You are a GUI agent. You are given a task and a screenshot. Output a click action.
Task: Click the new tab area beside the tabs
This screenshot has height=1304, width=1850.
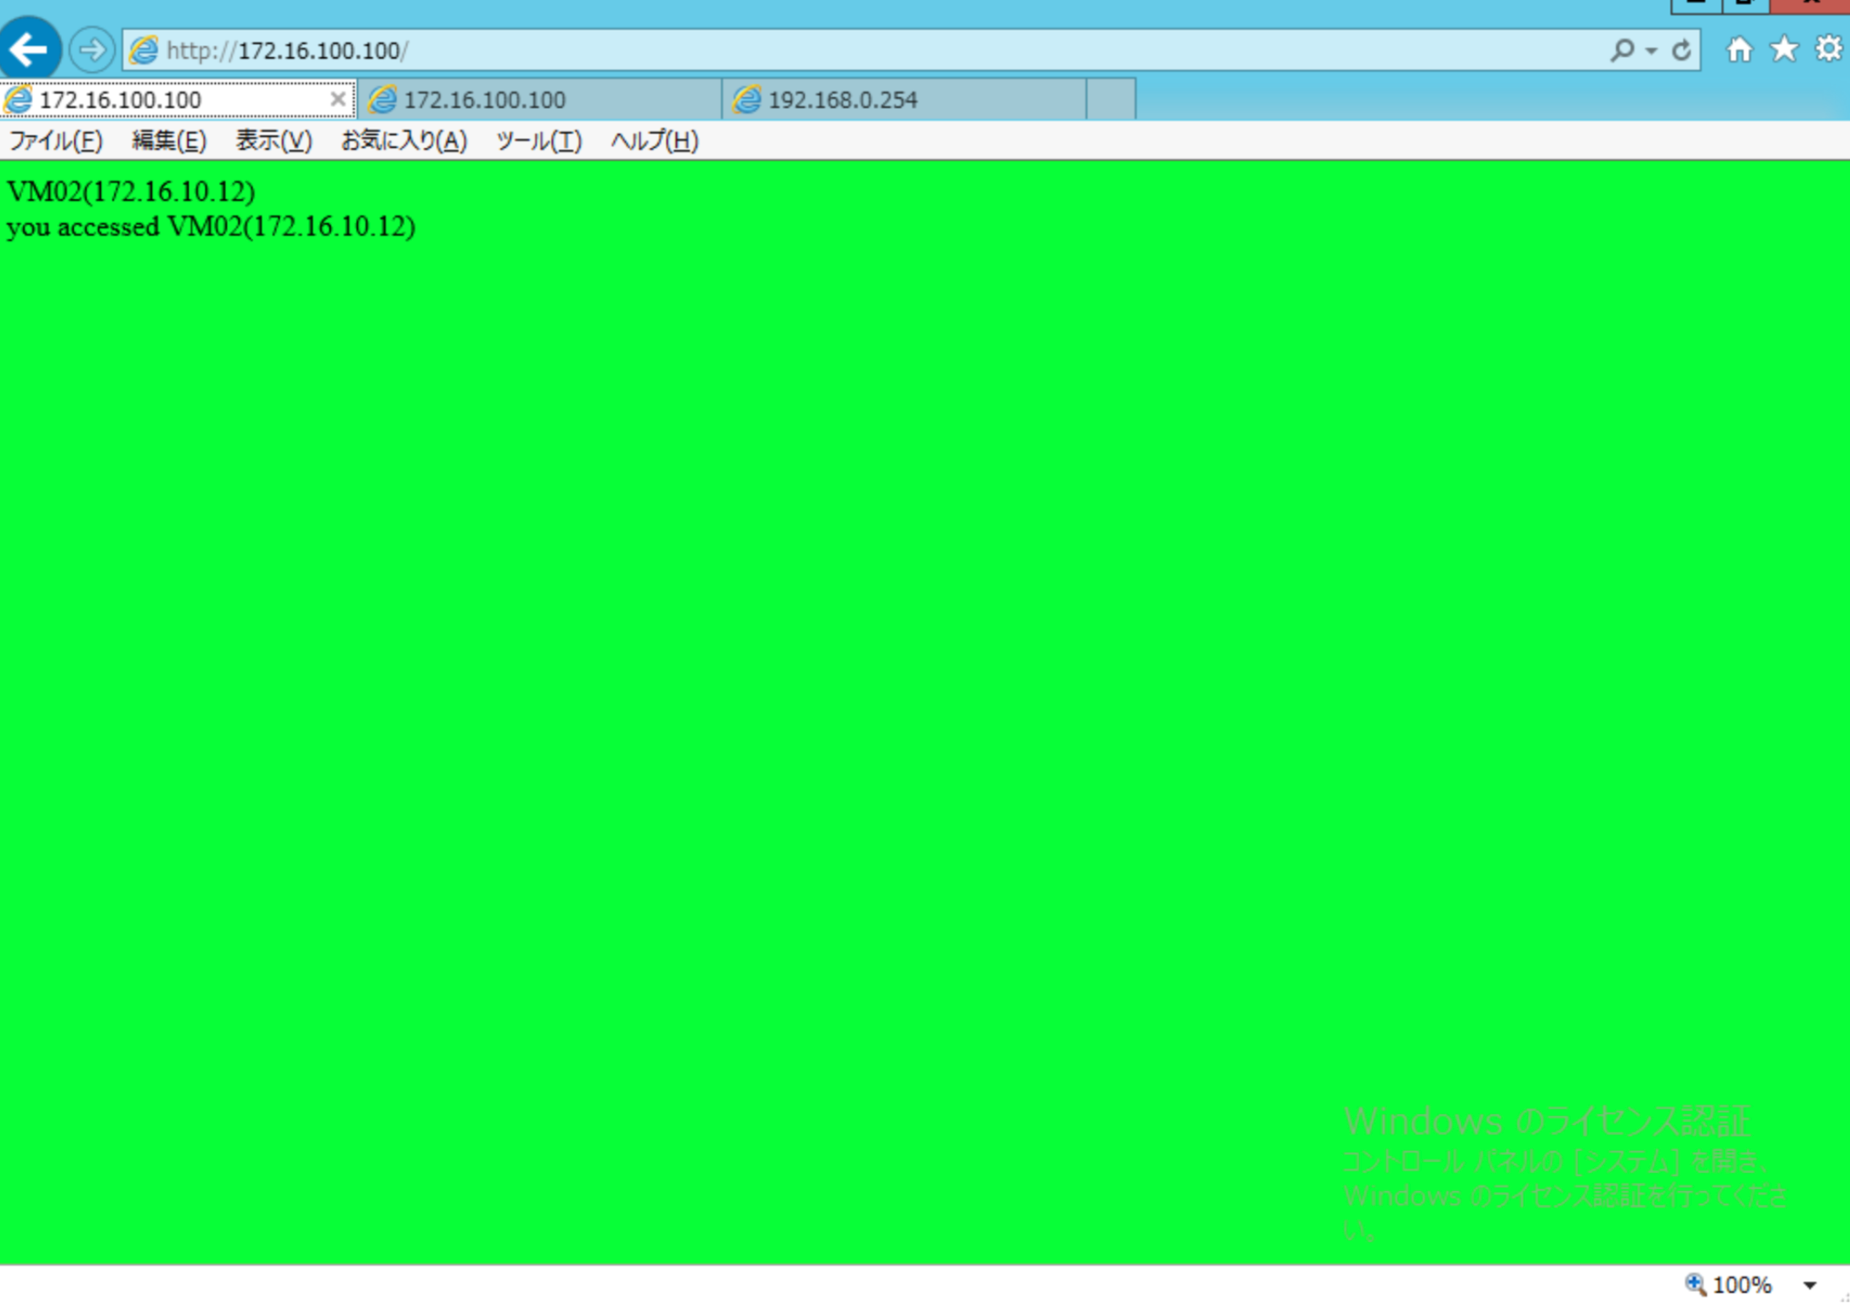click(1111, 100)
